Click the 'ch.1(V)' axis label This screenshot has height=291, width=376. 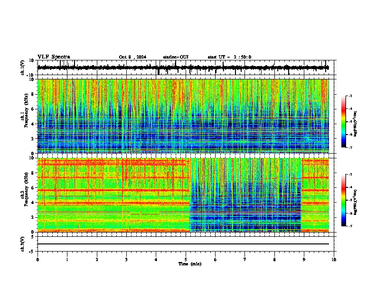click(x=23, y=68)
